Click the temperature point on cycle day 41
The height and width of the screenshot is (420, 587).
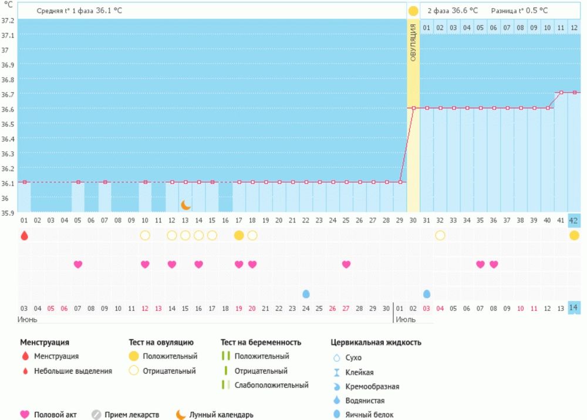click(x=561, y=93)
